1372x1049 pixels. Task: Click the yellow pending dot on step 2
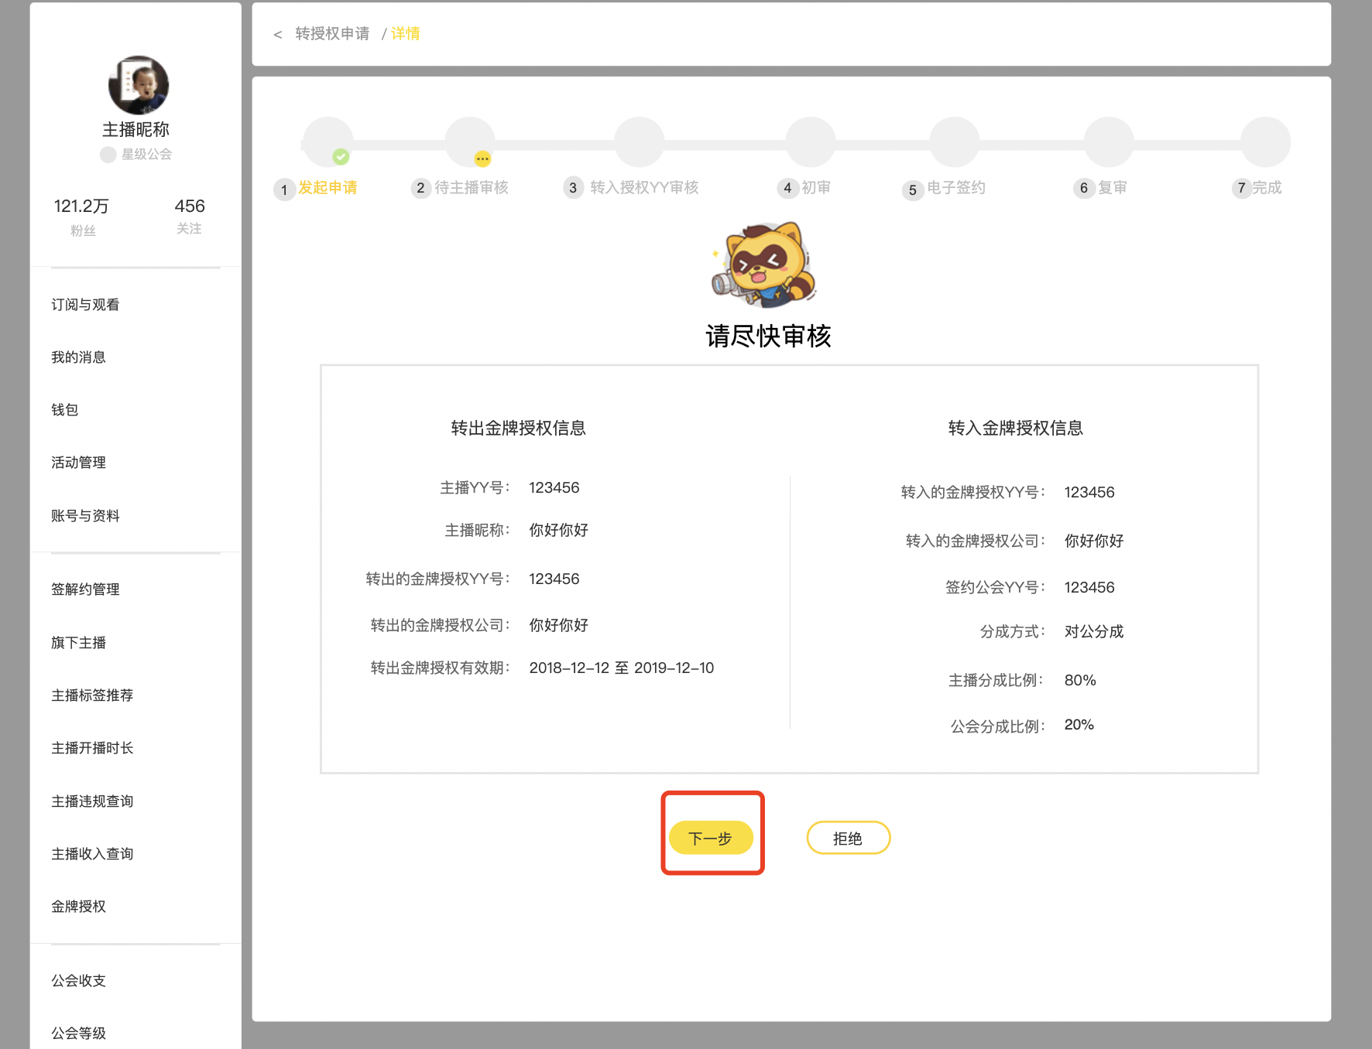pyautogui.click(x=482, y=159)
